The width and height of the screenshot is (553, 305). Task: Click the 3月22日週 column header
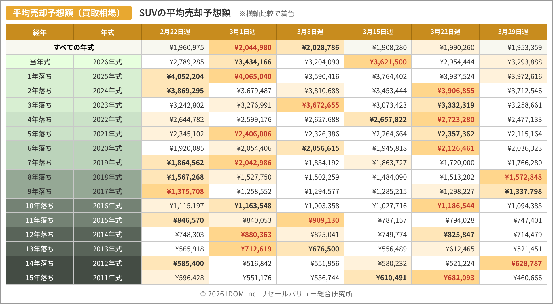tap(445, 32)
